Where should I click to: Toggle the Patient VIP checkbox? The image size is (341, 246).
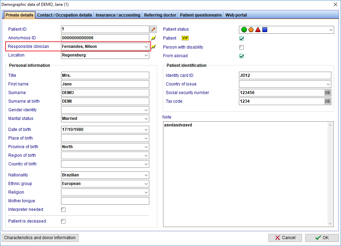click(241, 39)
